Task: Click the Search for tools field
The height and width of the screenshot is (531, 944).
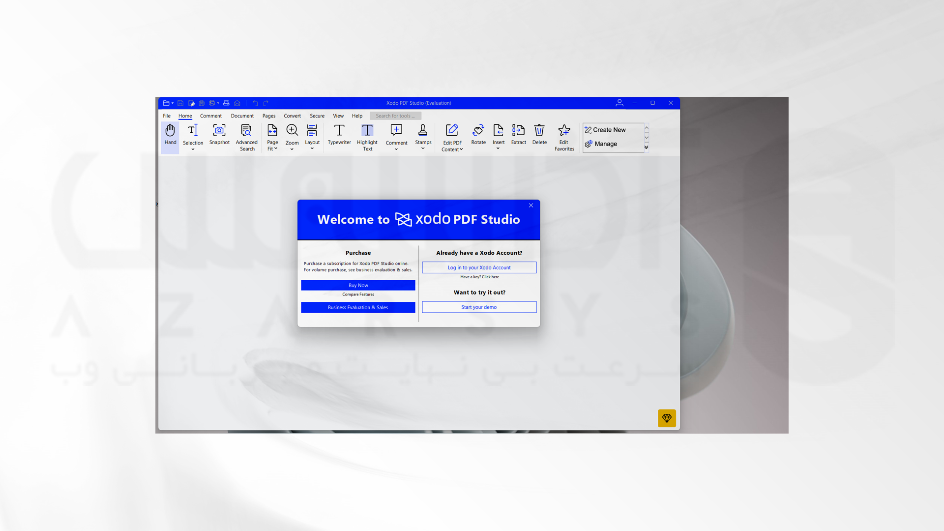Action: point(395,116)
